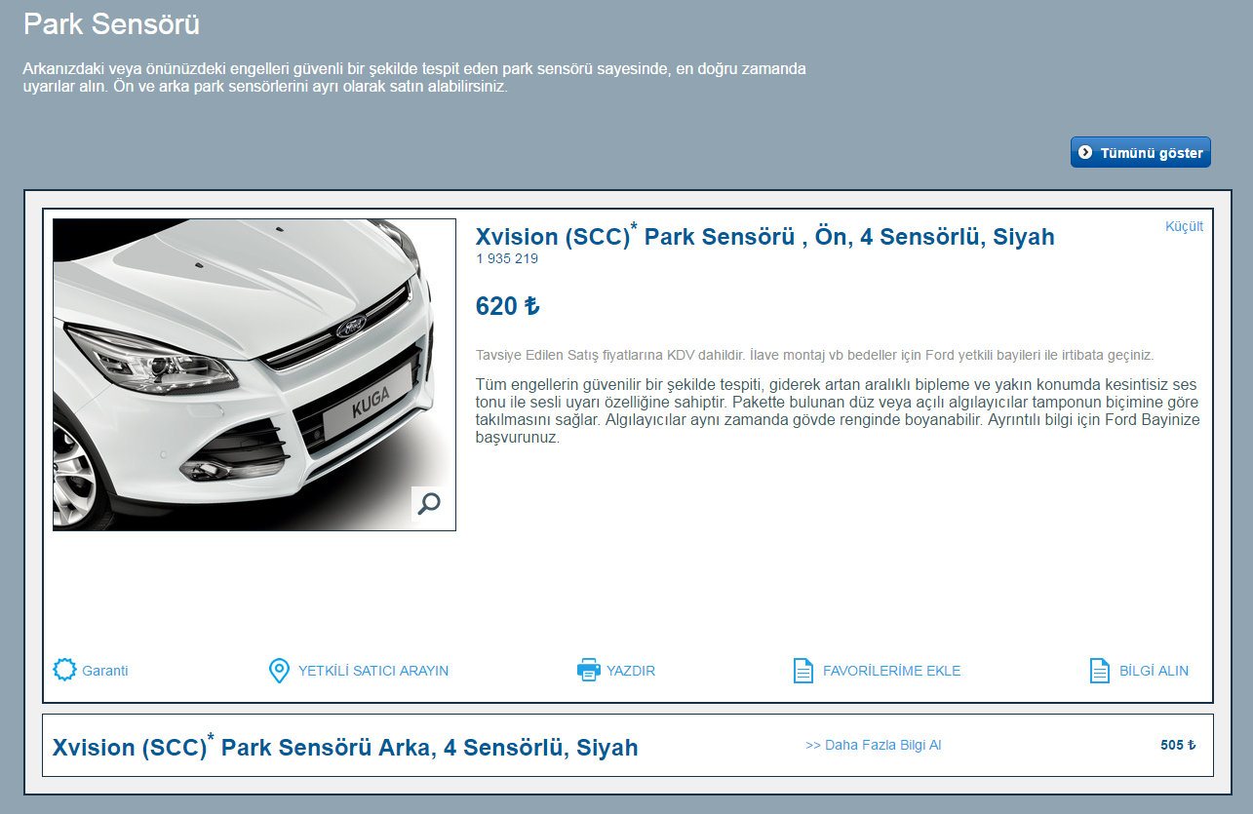Click the FAVORİLERİME EKLE link
Viewport: 1253px width, 814px height.
click(892, 671)
